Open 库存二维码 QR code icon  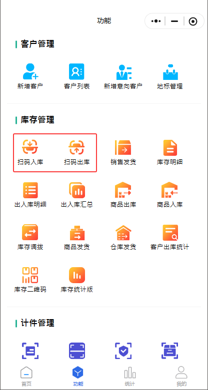pos(30,275)
